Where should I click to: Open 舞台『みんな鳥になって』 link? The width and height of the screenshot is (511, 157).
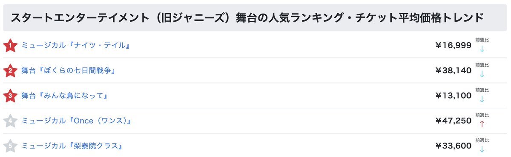pos(64,96)
